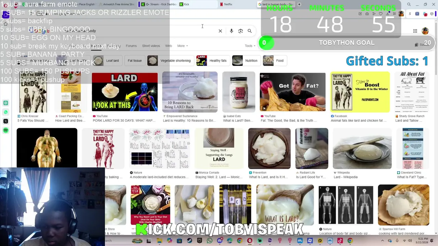Open Isabel Eats What is Lard link

pos(238,121)
